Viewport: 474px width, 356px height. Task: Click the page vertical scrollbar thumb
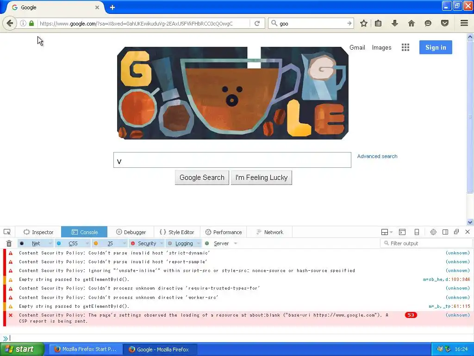click(x=470, y=116)
